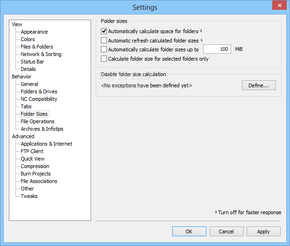Toggle automatic refresh calculated folder sizes
Screen dimensions: 290x246
coord(104,41)
